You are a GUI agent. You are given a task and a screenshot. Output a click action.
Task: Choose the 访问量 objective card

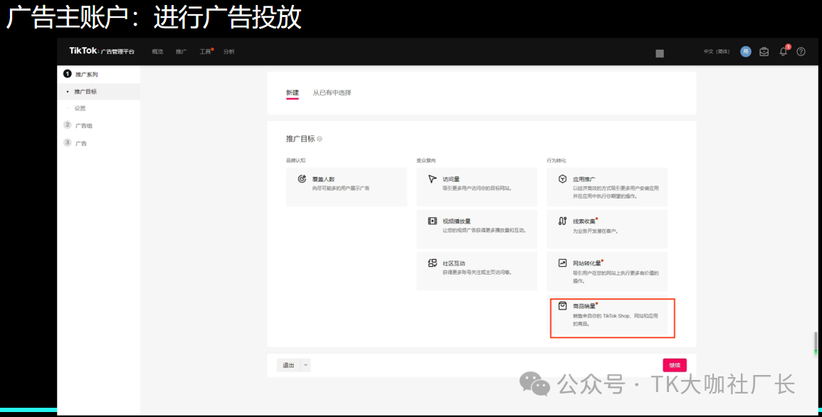point(476,186)
